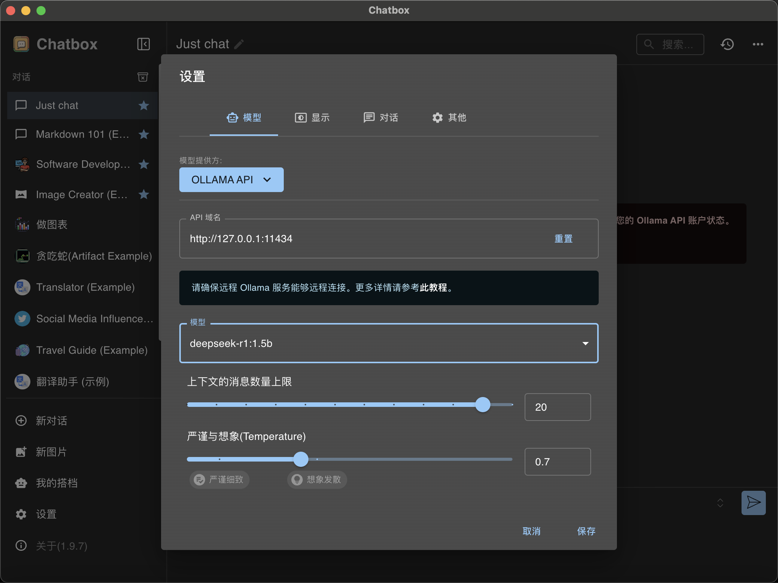Open the Markdown 101 conversation
This screenshot has height=583, width=778.
(82, 134)
